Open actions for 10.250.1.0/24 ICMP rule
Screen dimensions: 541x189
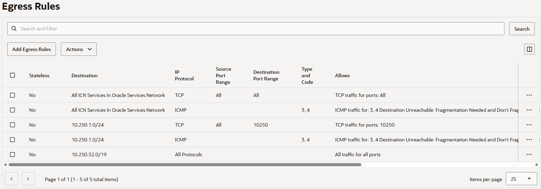point(529,140)
